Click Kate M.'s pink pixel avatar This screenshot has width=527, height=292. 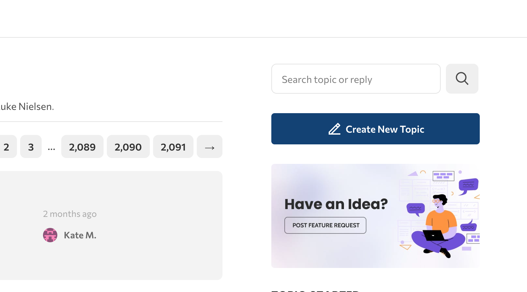(50, 235)
